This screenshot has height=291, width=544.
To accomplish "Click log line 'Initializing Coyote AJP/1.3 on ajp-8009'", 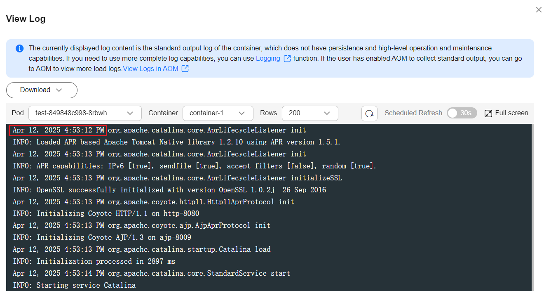I will point(102,238).
